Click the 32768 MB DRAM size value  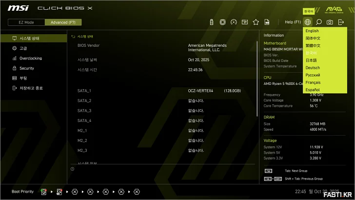tap(317, 124)
